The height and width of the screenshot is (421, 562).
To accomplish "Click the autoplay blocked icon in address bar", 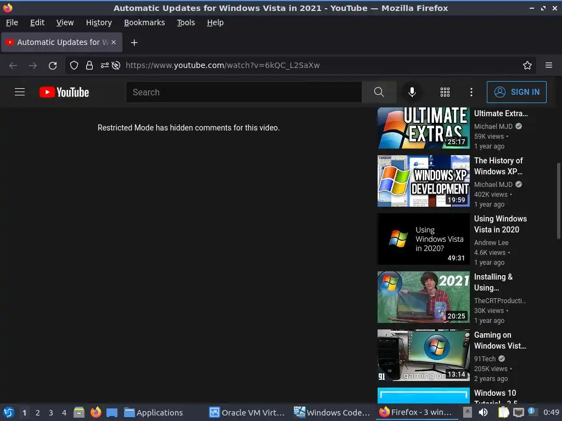I will [116, 65].
